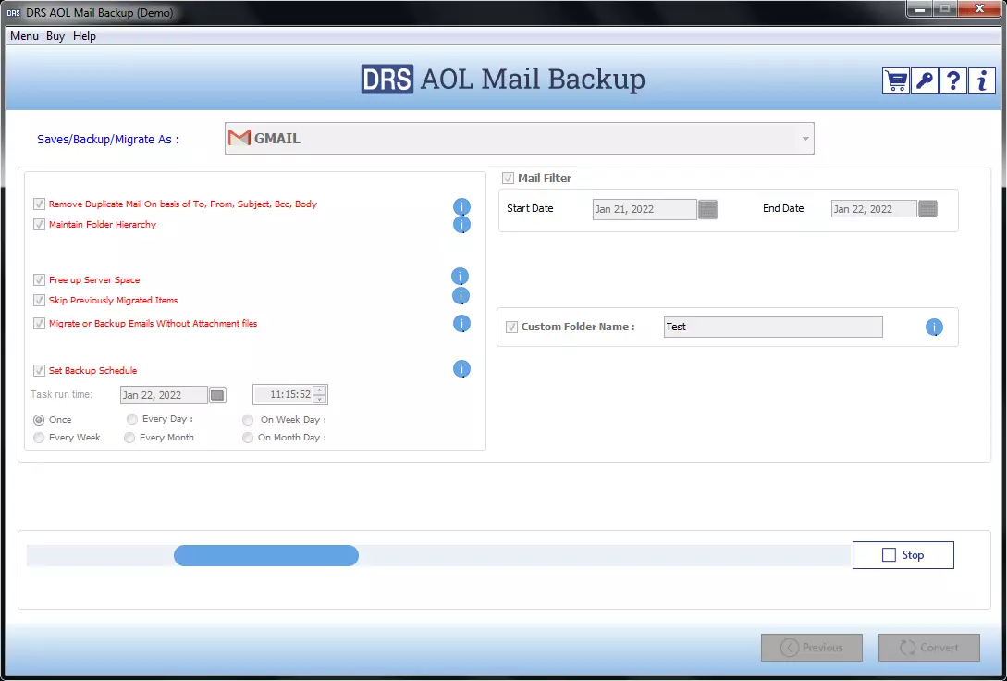
Task: Toggle the Mail Filter checkbox
Action: (x=508, y=179)
